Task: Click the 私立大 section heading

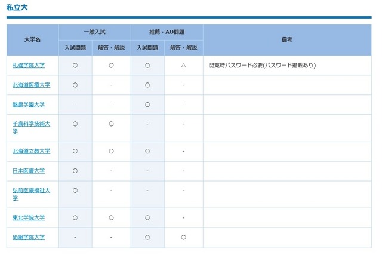Action: click(x=17, y=7)
